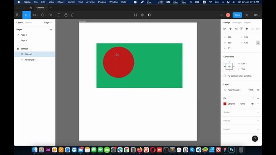Add a new page with plus icon
The image size is (276, 155).
[51, 30]
